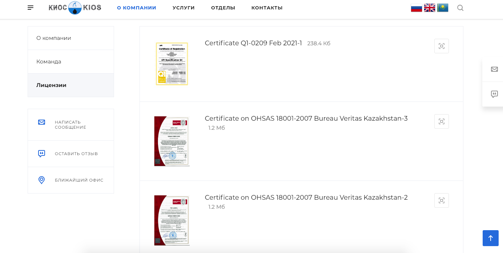Image resolution: width=503 pixels, height=253 pixels.
Task: Open the search magnifier icon
Action: [460, 8]
